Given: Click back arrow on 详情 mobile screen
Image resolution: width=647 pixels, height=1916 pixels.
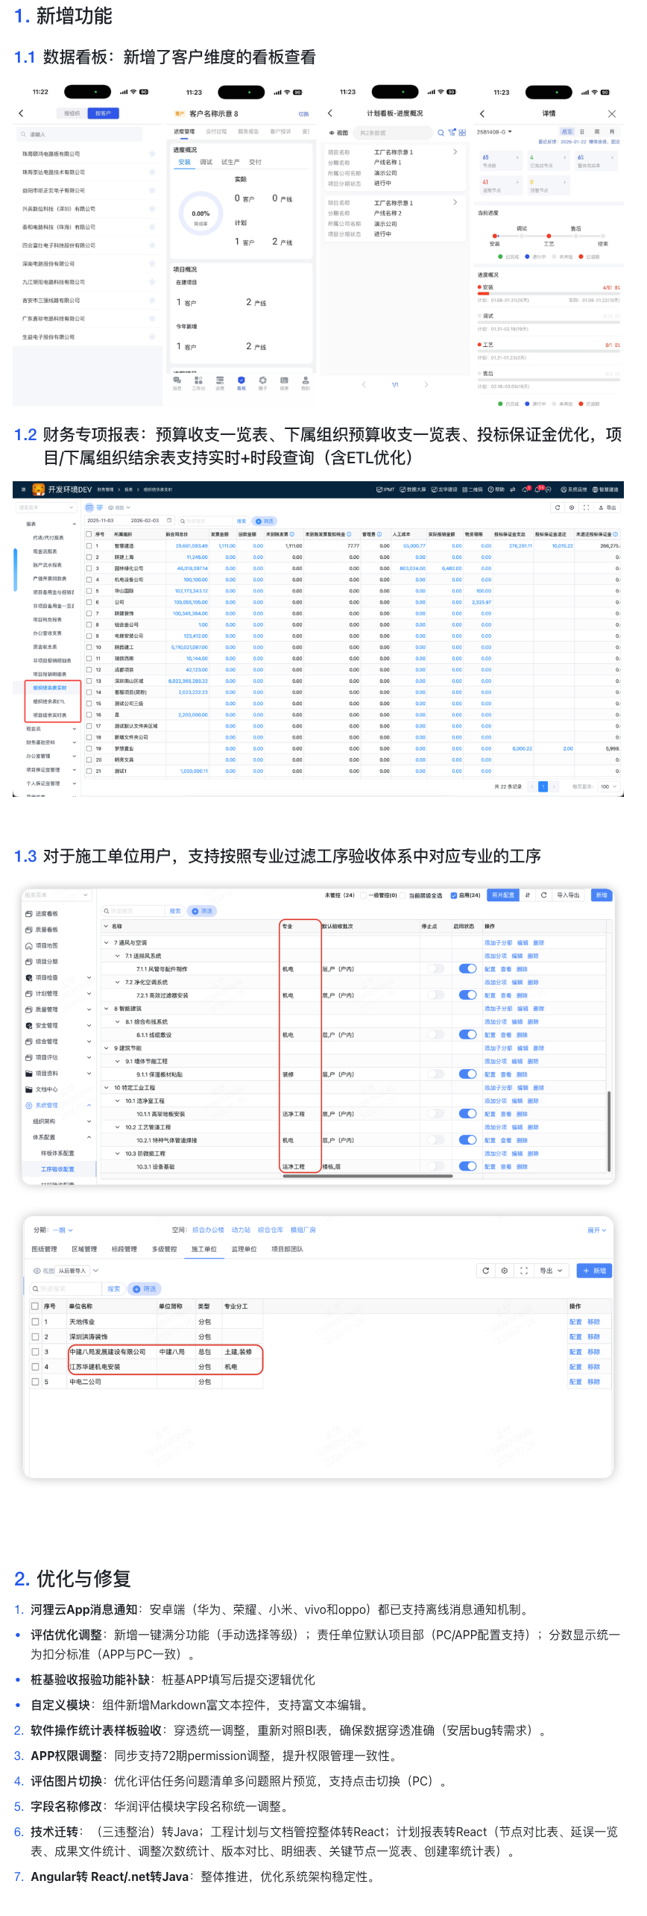Looking at the screenshot, I should [482, 113].
